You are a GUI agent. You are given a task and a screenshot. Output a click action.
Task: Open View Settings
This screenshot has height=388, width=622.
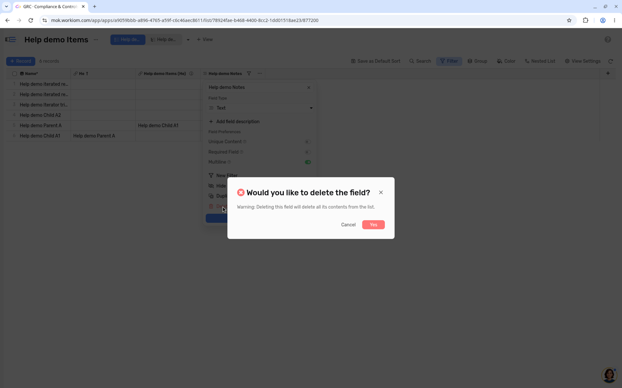(x=583, y=61)
